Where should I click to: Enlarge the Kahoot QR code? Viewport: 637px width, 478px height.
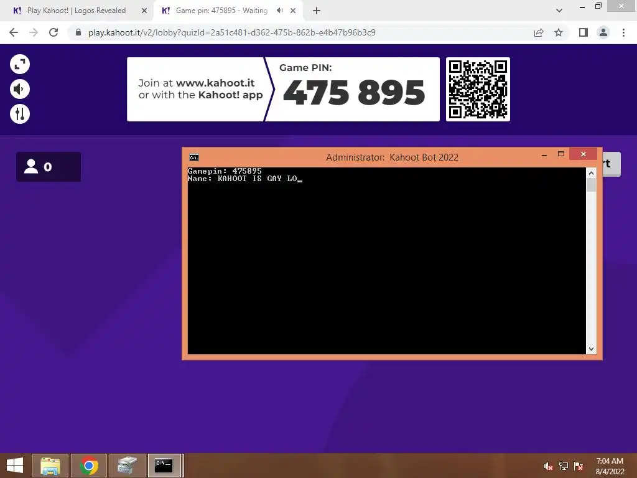coord(478,89)
